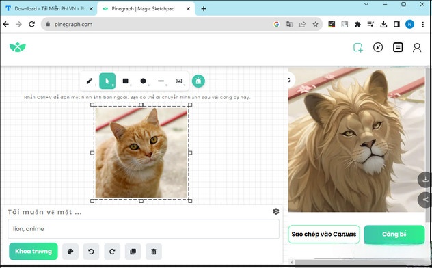Select the circle shape tool
Viewport: 432px width, 268px height.
pos(143,81)
